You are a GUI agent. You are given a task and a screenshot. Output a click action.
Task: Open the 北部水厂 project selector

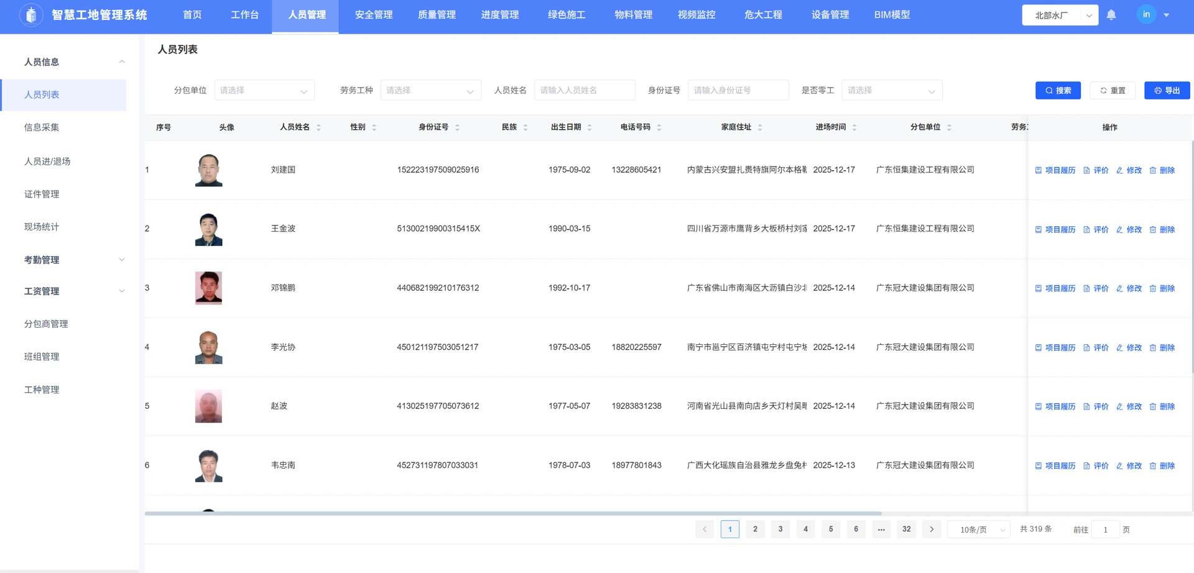coord(1060,15)
